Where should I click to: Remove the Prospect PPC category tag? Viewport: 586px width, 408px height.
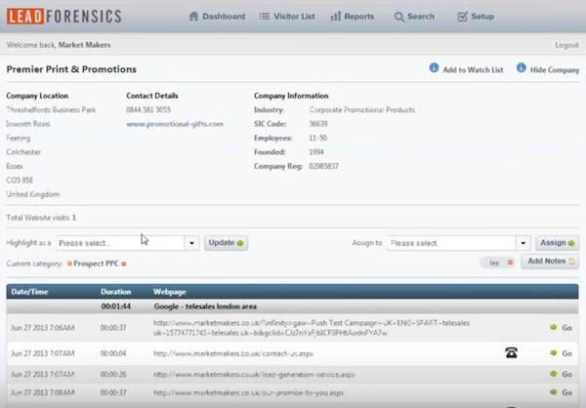click(123, 264)
